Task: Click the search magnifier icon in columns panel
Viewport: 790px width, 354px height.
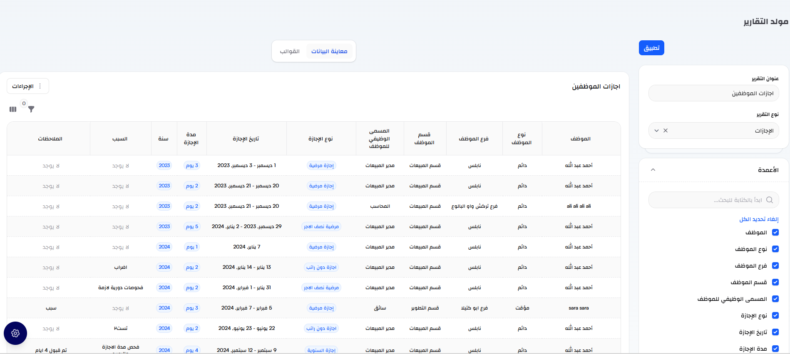Action: pos(770,200)
